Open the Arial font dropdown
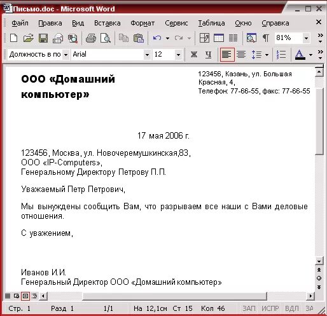 click(147, 55)
